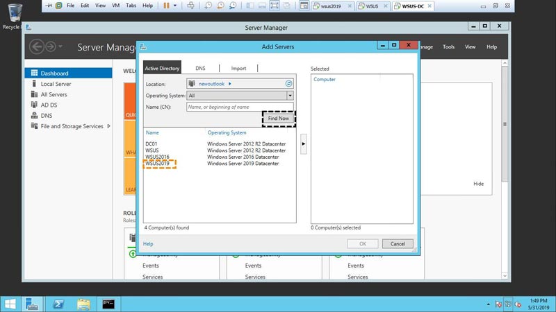Screen dimensions: 556x312
Task: Close the wsus2019 VM tab
Action: pyautogui.click(x=350, y=6)
